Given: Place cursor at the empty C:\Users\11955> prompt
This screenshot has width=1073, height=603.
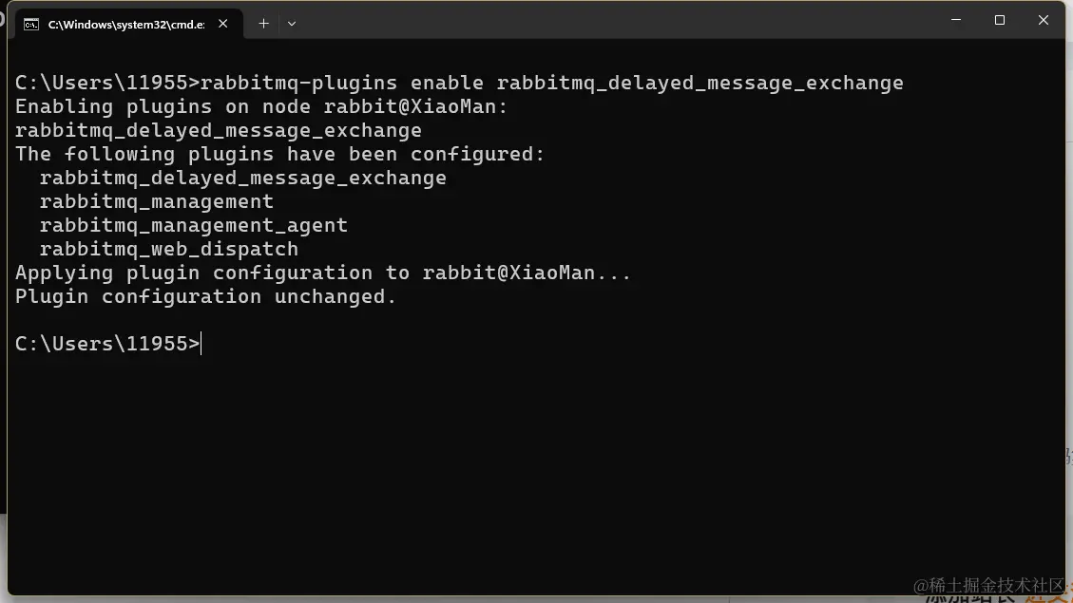Looking at the screenshot, I should pos(108,344).
